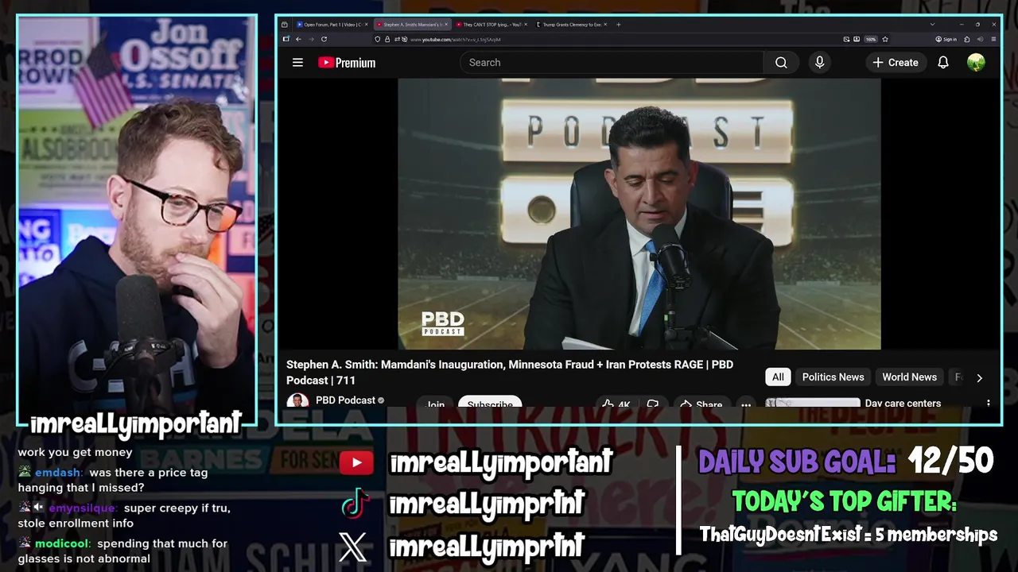This screenshot has width=1018, height=572.
Task: Open Firefox View icon beside tabs
Action: (284, 25)
